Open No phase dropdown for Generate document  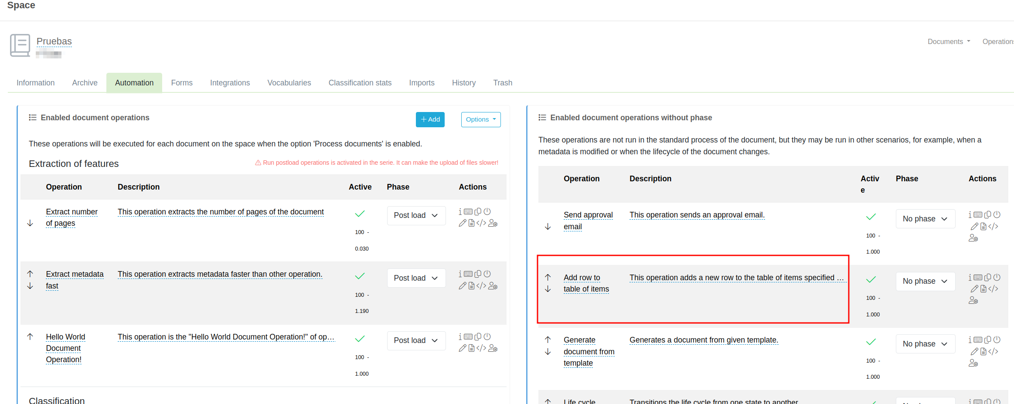925,344
